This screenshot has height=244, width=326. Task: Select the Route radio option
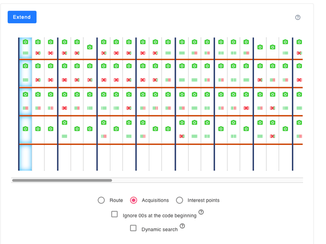(101, 200)
